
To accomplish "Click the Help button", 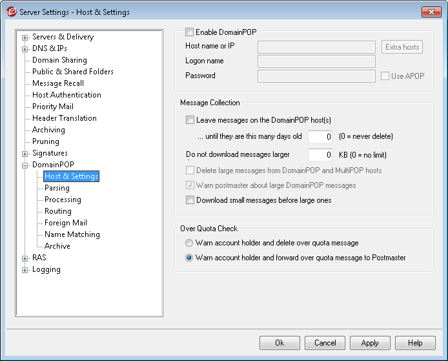I will pos(415,343).
